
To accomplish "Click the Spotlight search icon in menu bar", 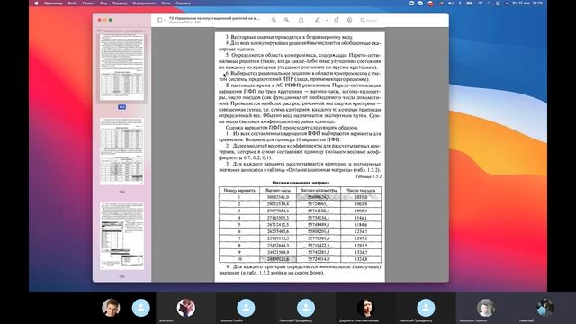I will 489,4.
